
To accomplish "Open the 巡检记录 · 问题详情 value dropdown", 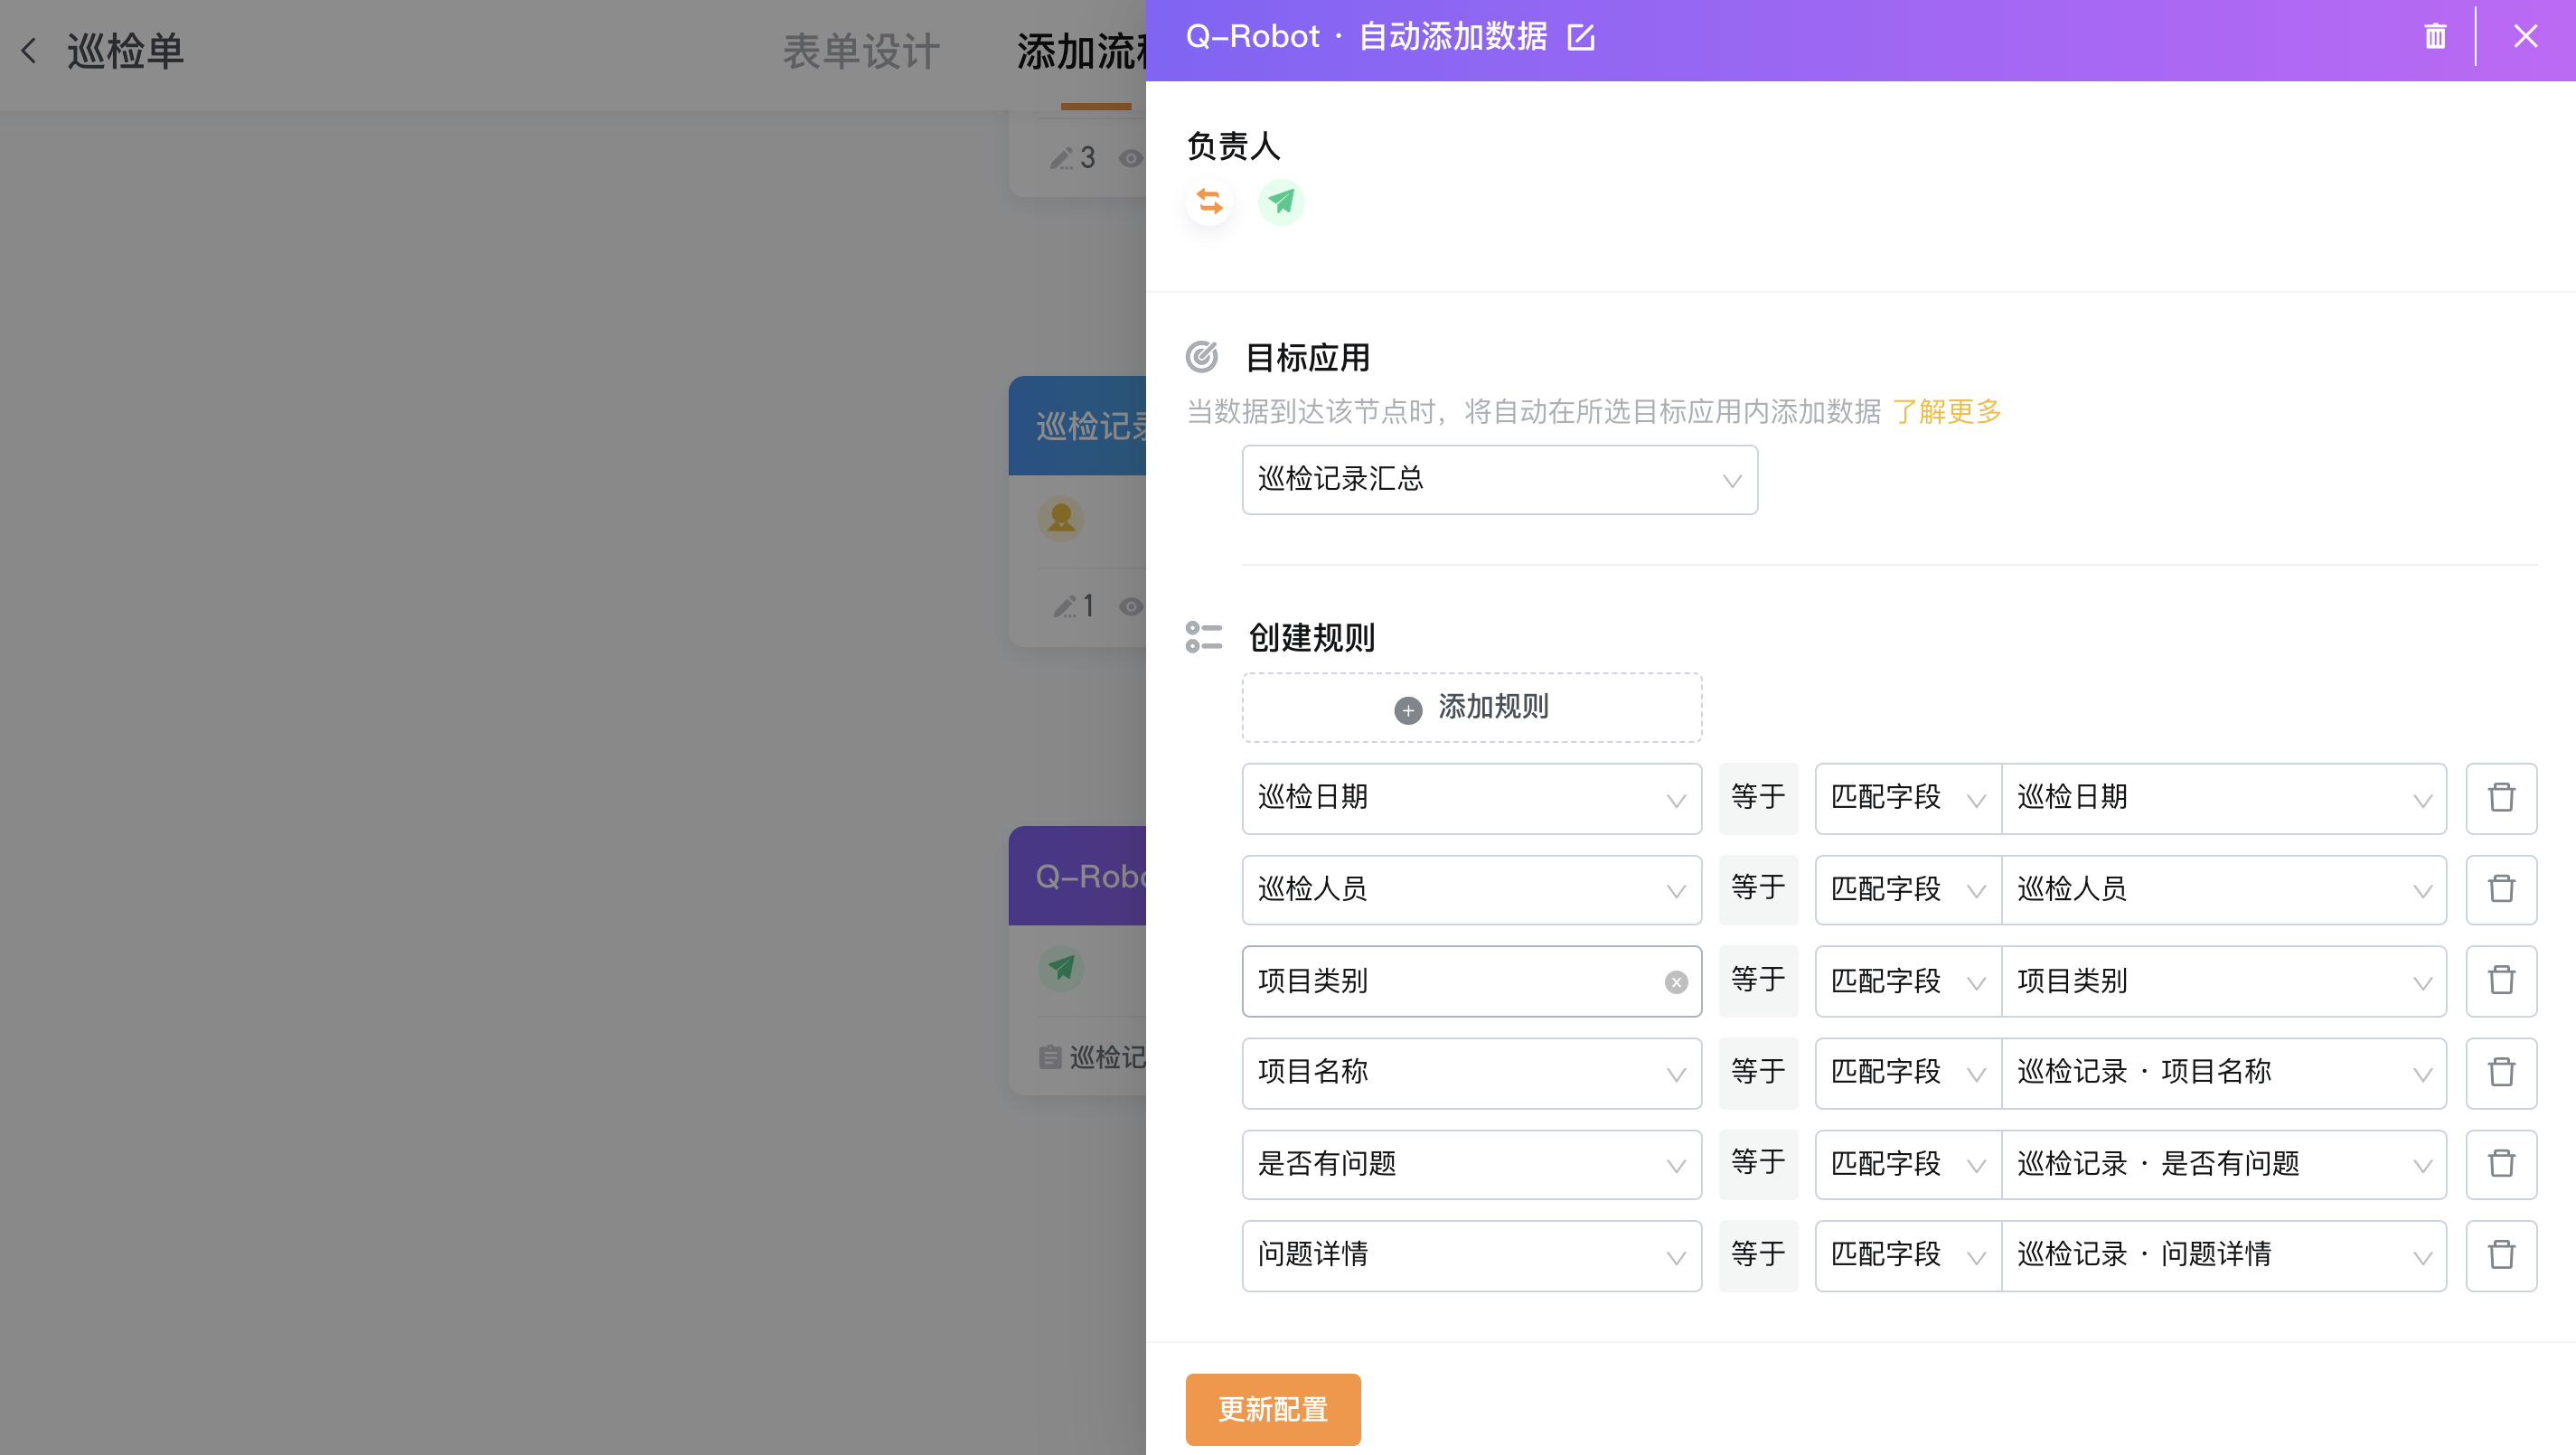I will [2224, 1255].
